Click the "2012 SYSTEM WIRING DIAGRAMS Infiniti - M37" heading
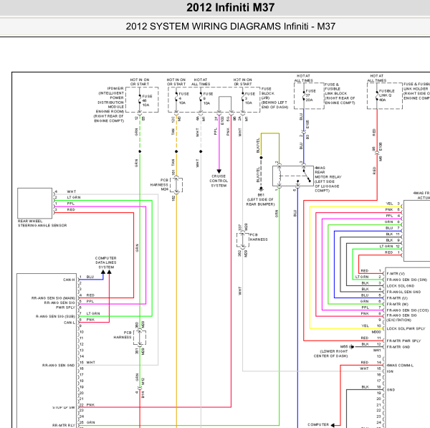Screen dimensions: 430x428 (x=230, y=27)
